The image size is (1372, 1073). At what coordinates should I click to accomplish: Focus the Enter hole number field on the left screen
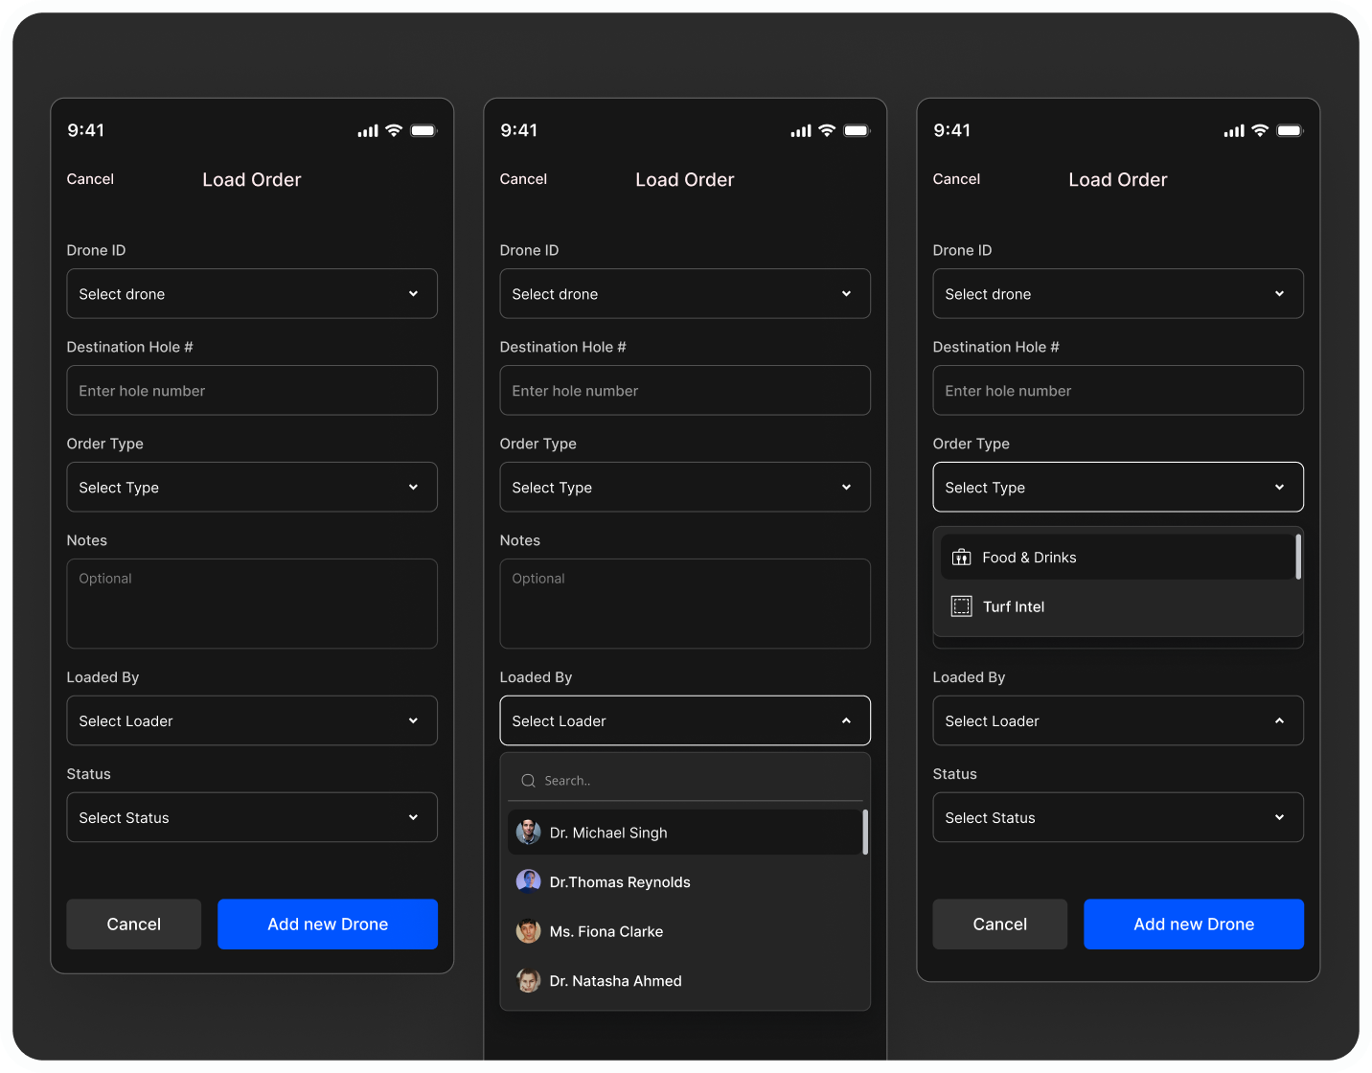coord(252,391)
